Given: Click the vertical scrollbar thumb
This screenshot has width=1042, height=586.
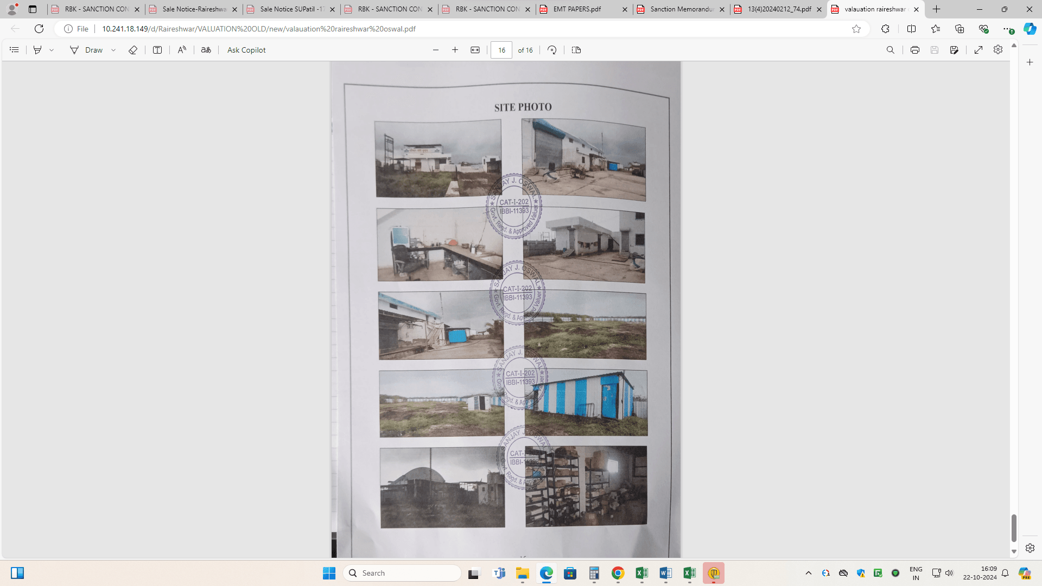Looking at the screenshot, I should pos(1014,528).
